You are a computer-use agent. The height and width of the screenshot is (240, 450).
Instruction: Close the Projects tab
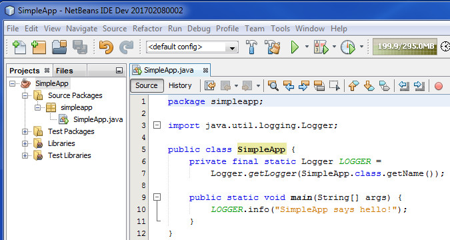(47, 71)
